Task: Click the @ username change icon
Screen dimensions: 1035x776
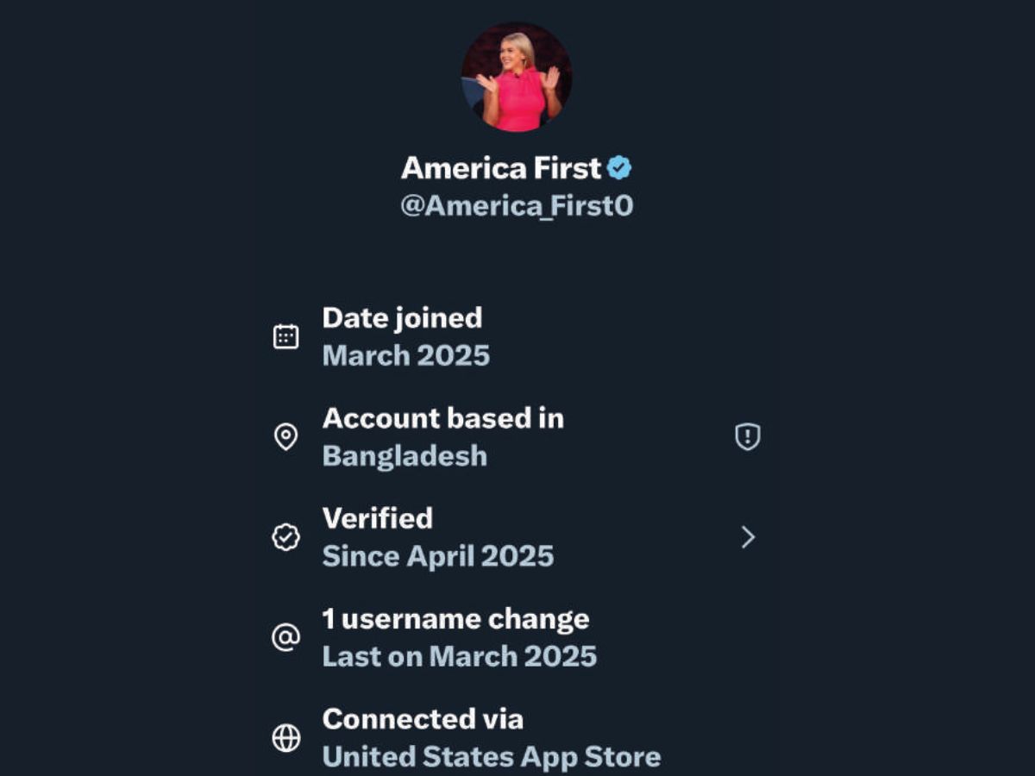Action: (x=285, y=638)
